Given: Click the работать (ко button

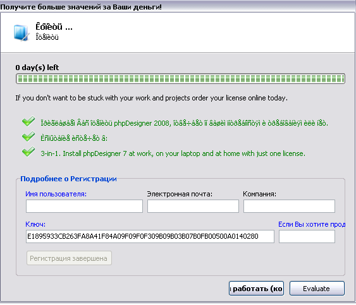Looking at the screenshot, I should (256, 289).
